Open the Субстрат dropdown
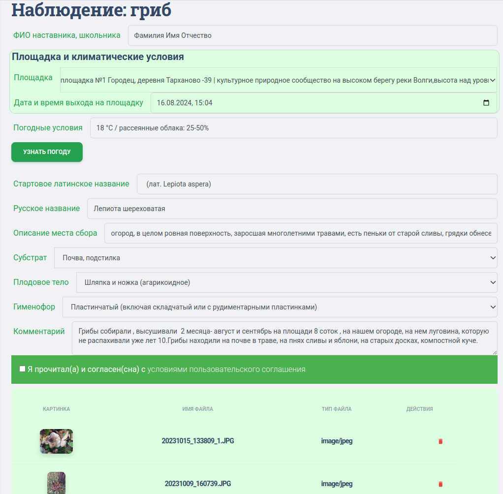Viewport: 503px width, 494px height. click(276, 258)
